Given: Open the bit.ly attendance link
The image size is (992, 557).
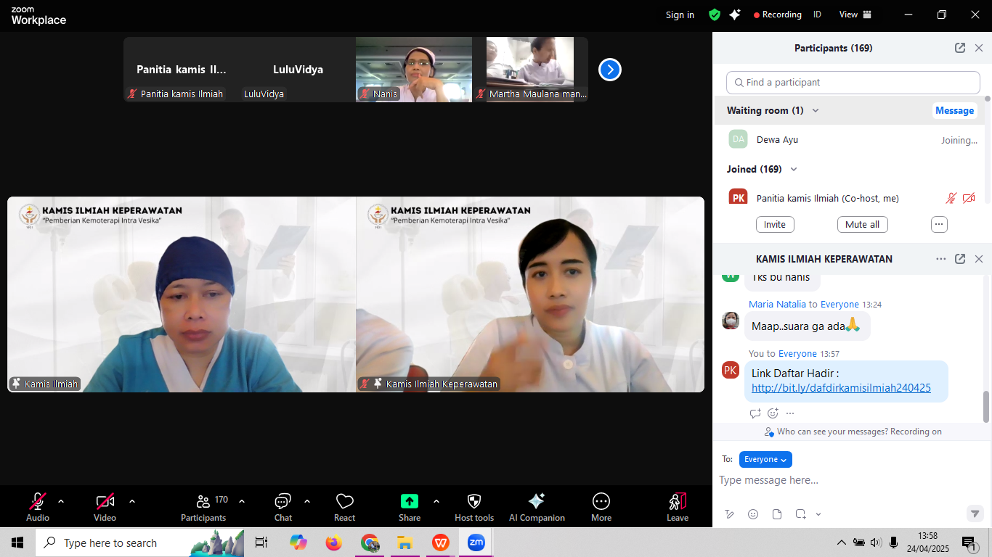Looking at the screenshot, I should (x=841, y=388).
